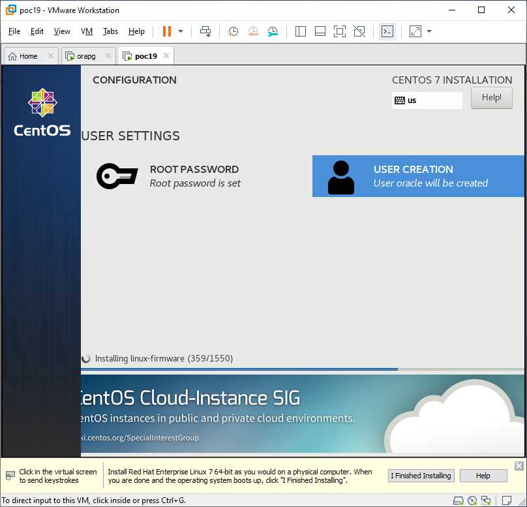Close the orapg tab
Screen dimensions: 527x507
(x=108, y=56)
